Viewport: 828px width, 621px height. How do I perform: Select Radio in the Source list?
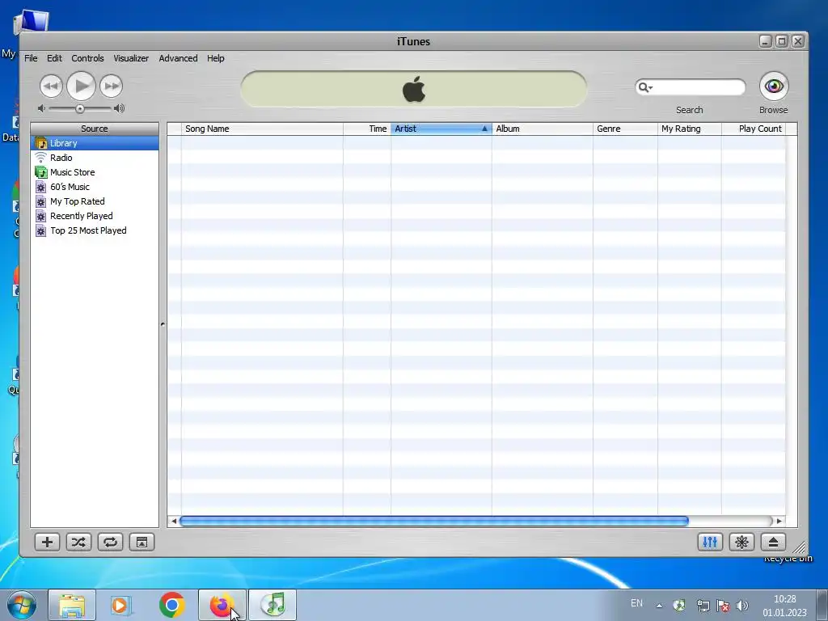coord(95,158)
